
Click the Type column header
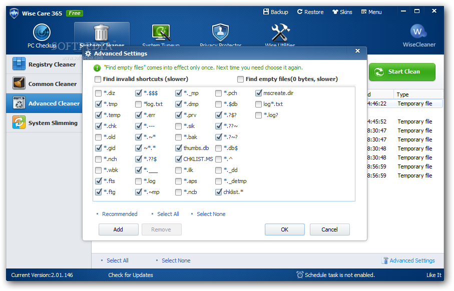418,94
